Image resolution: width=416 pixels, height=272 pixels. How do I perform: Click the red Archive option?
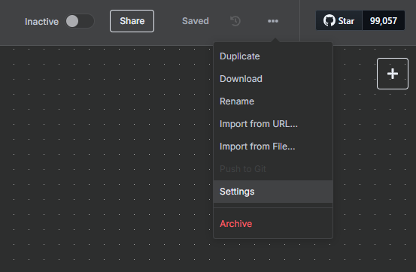(x=273, y=224)
